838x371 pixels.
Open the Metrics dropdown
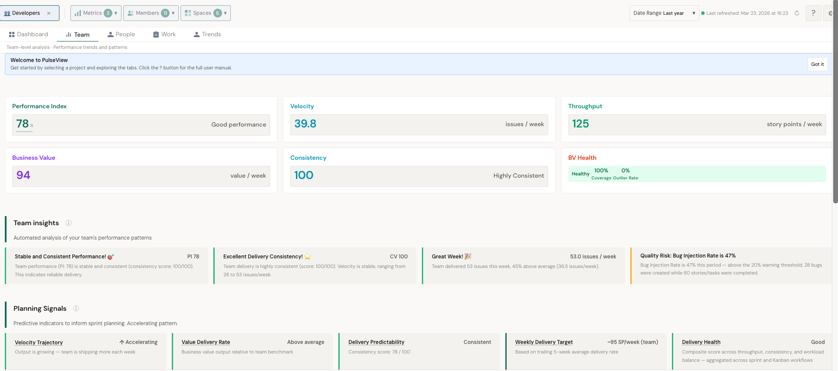click(x=96, y=13)
